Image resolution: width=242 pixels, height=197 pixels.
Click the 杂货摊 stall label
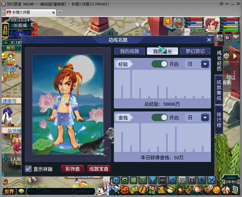[14, 130]
